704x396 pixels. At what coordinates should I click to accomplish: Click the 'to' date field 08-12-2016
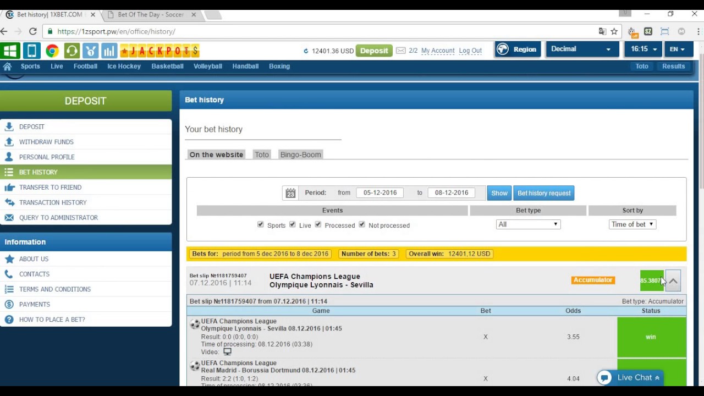pos(451,193)
